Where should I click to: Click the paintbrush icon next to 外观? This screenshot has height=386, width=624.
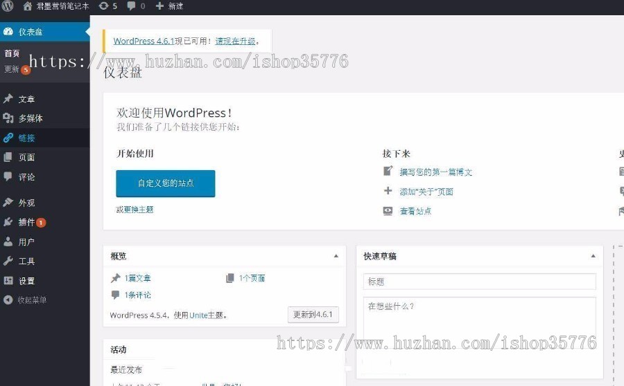click(x=8, y=203)
